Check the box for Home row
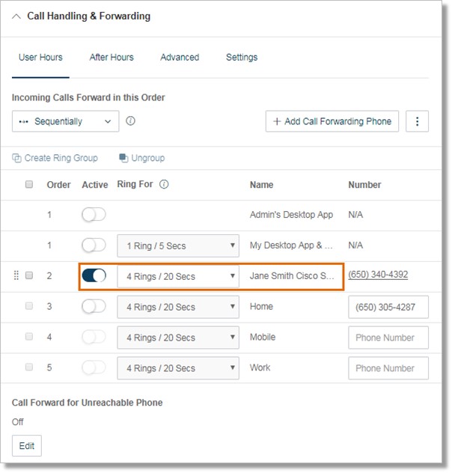The width and height of the screenshot is (452, 473). (29, 306)
